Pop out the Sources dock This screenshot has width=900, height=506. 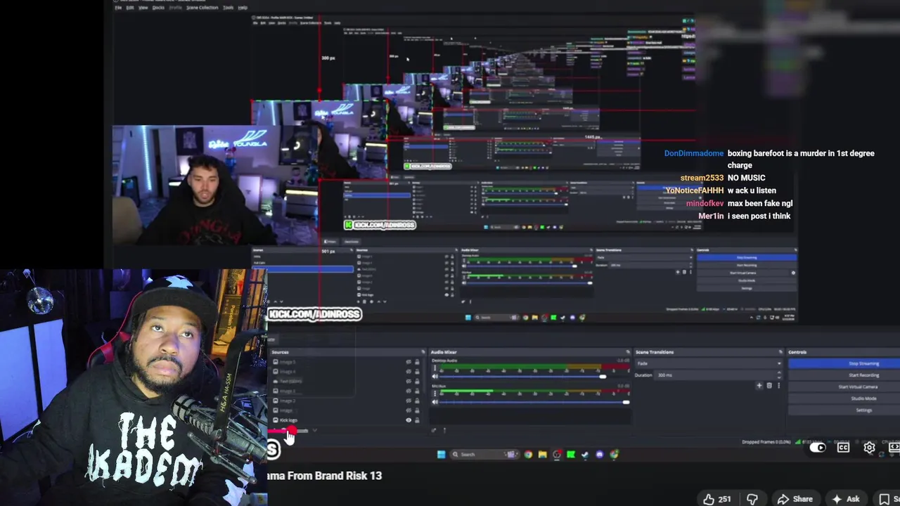click(423, 352)
